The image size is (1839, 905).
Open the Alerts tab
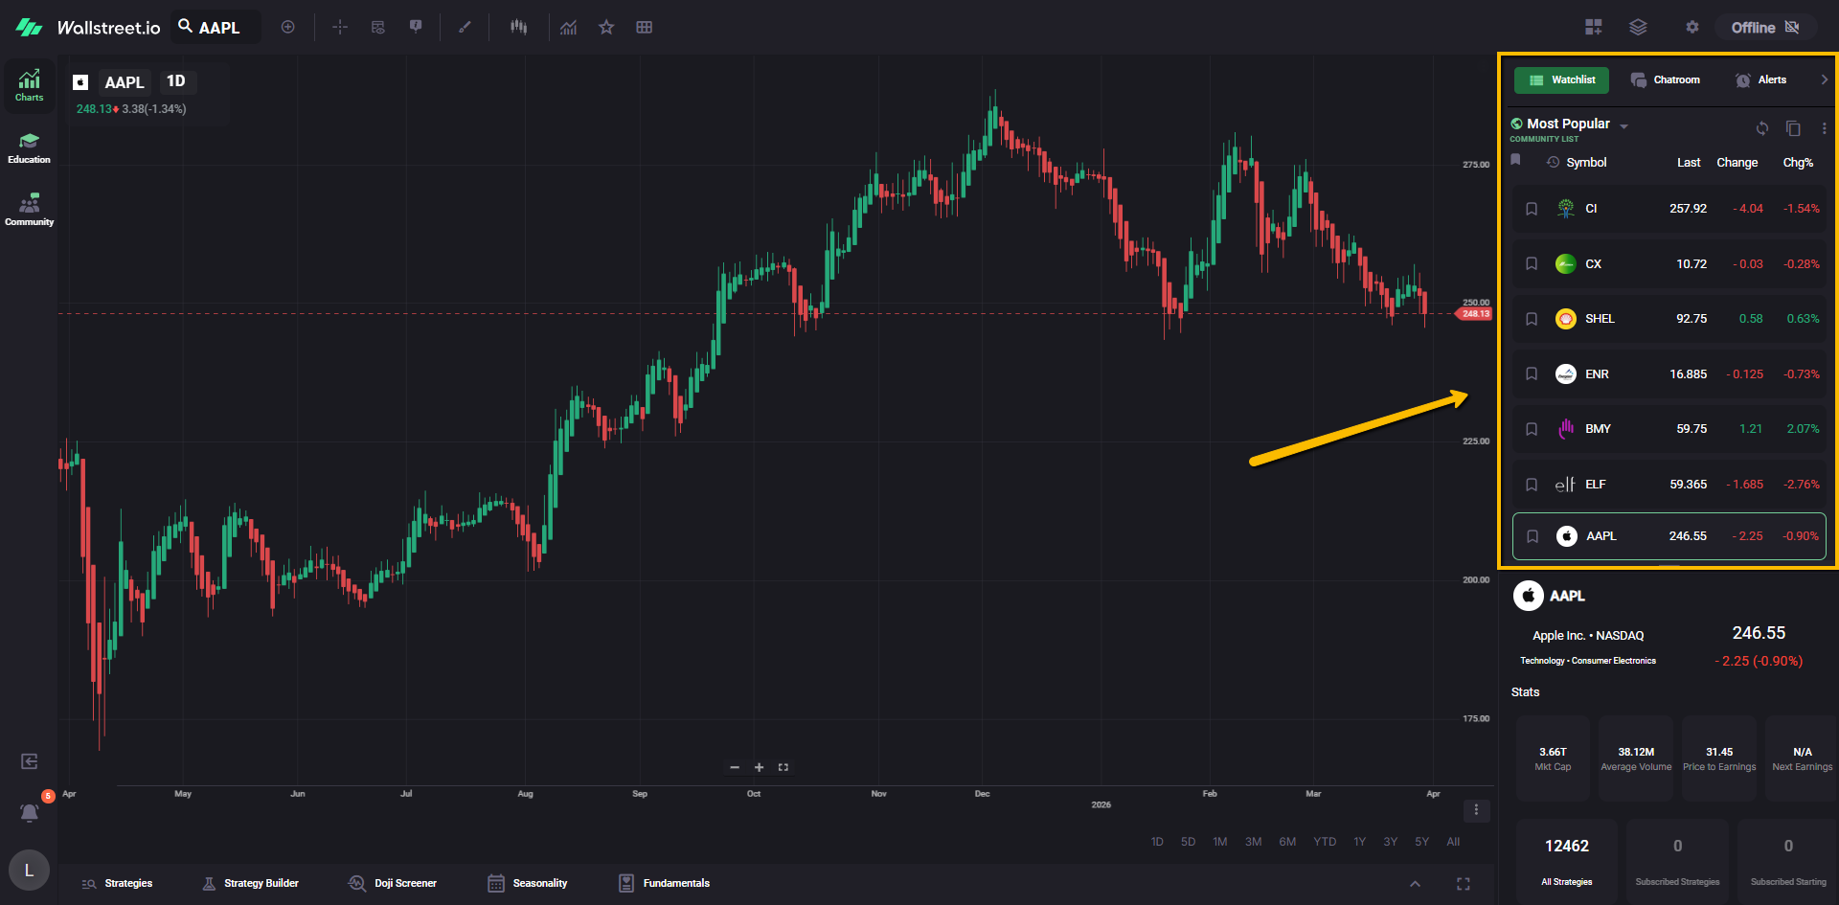click(1760, 80)
